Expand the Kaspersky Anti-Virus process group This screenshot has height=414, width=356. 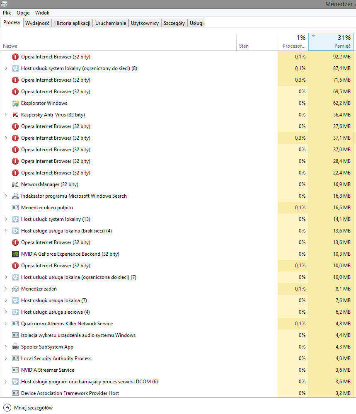[6, 115]
